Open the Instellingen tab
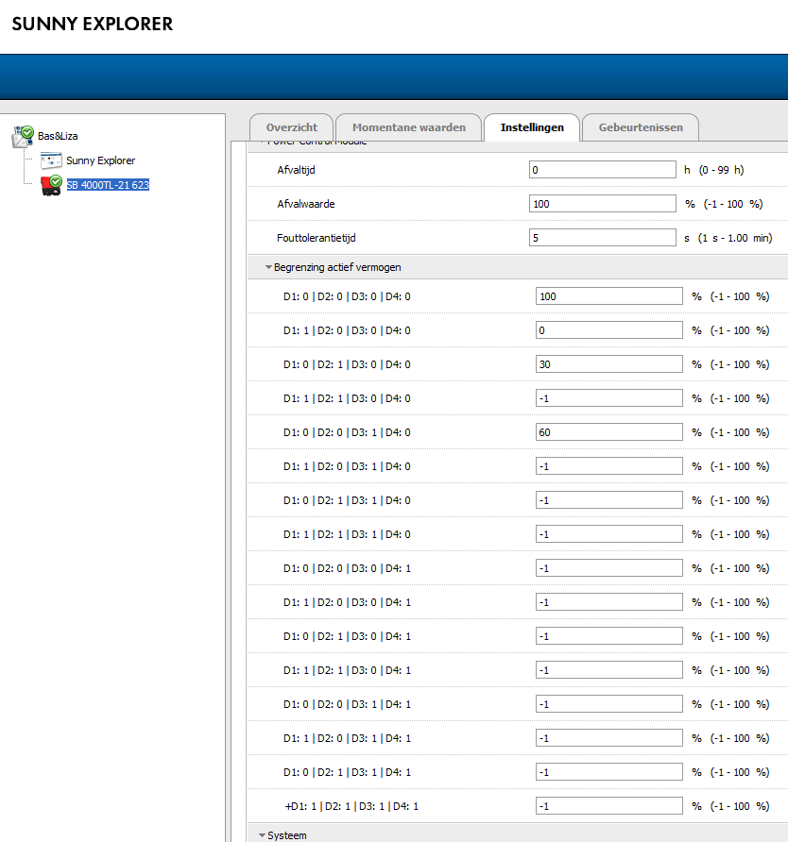Viewport: 788px width, 842px height. (x=532, y=127)
